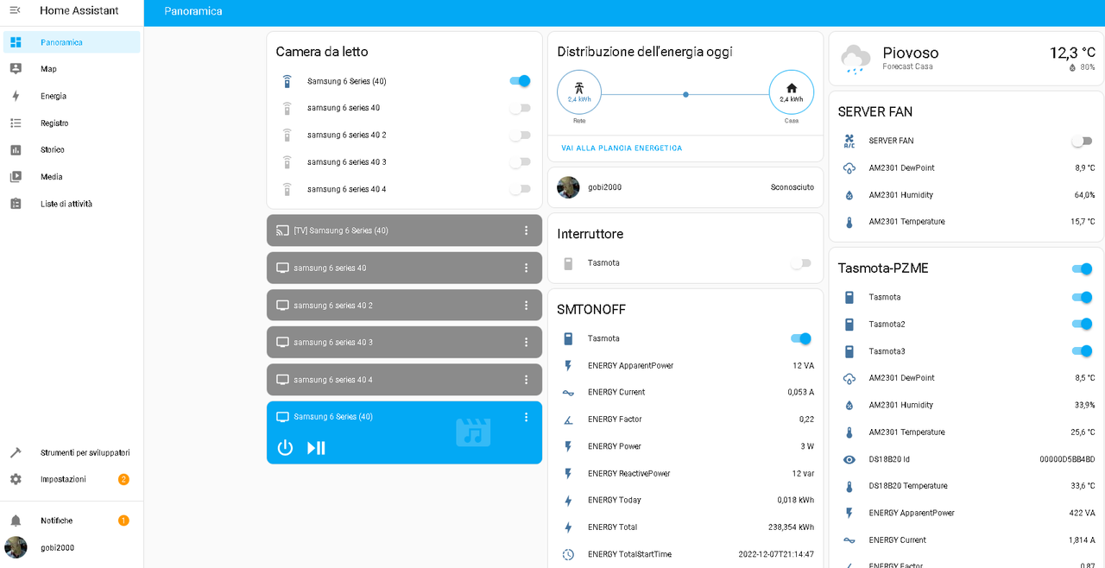Click ENERGY Total value 238,354 kWh
Image resolution: width=1105 pixels, height=568 pixels.
789,527
